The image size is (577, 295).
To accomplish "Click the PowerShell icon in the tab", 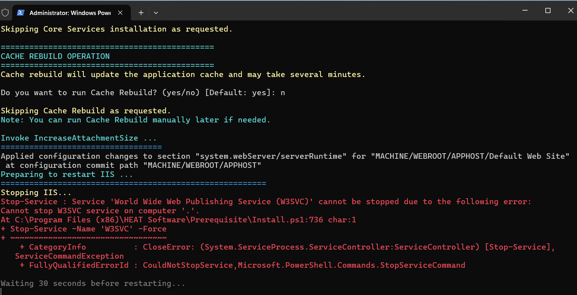I will (21, 13).
